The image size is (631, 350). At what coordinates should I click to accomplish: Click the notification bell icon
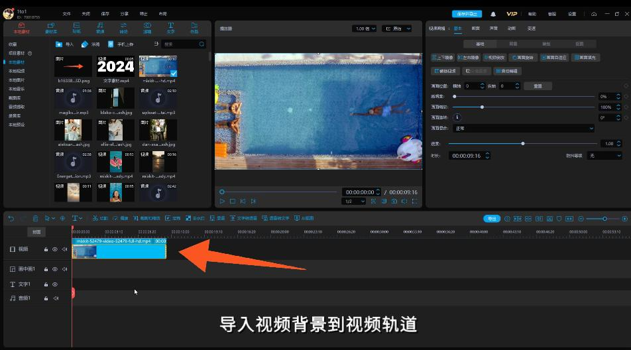click(493, 14)
